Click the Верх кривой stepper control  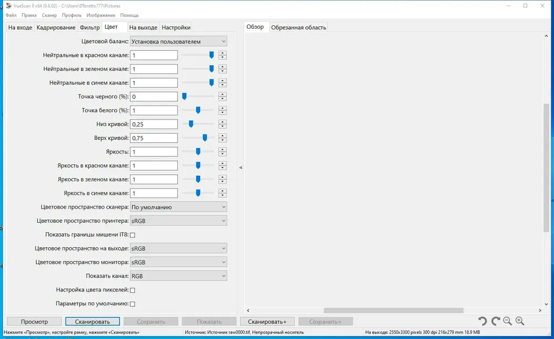coord(222,138)
